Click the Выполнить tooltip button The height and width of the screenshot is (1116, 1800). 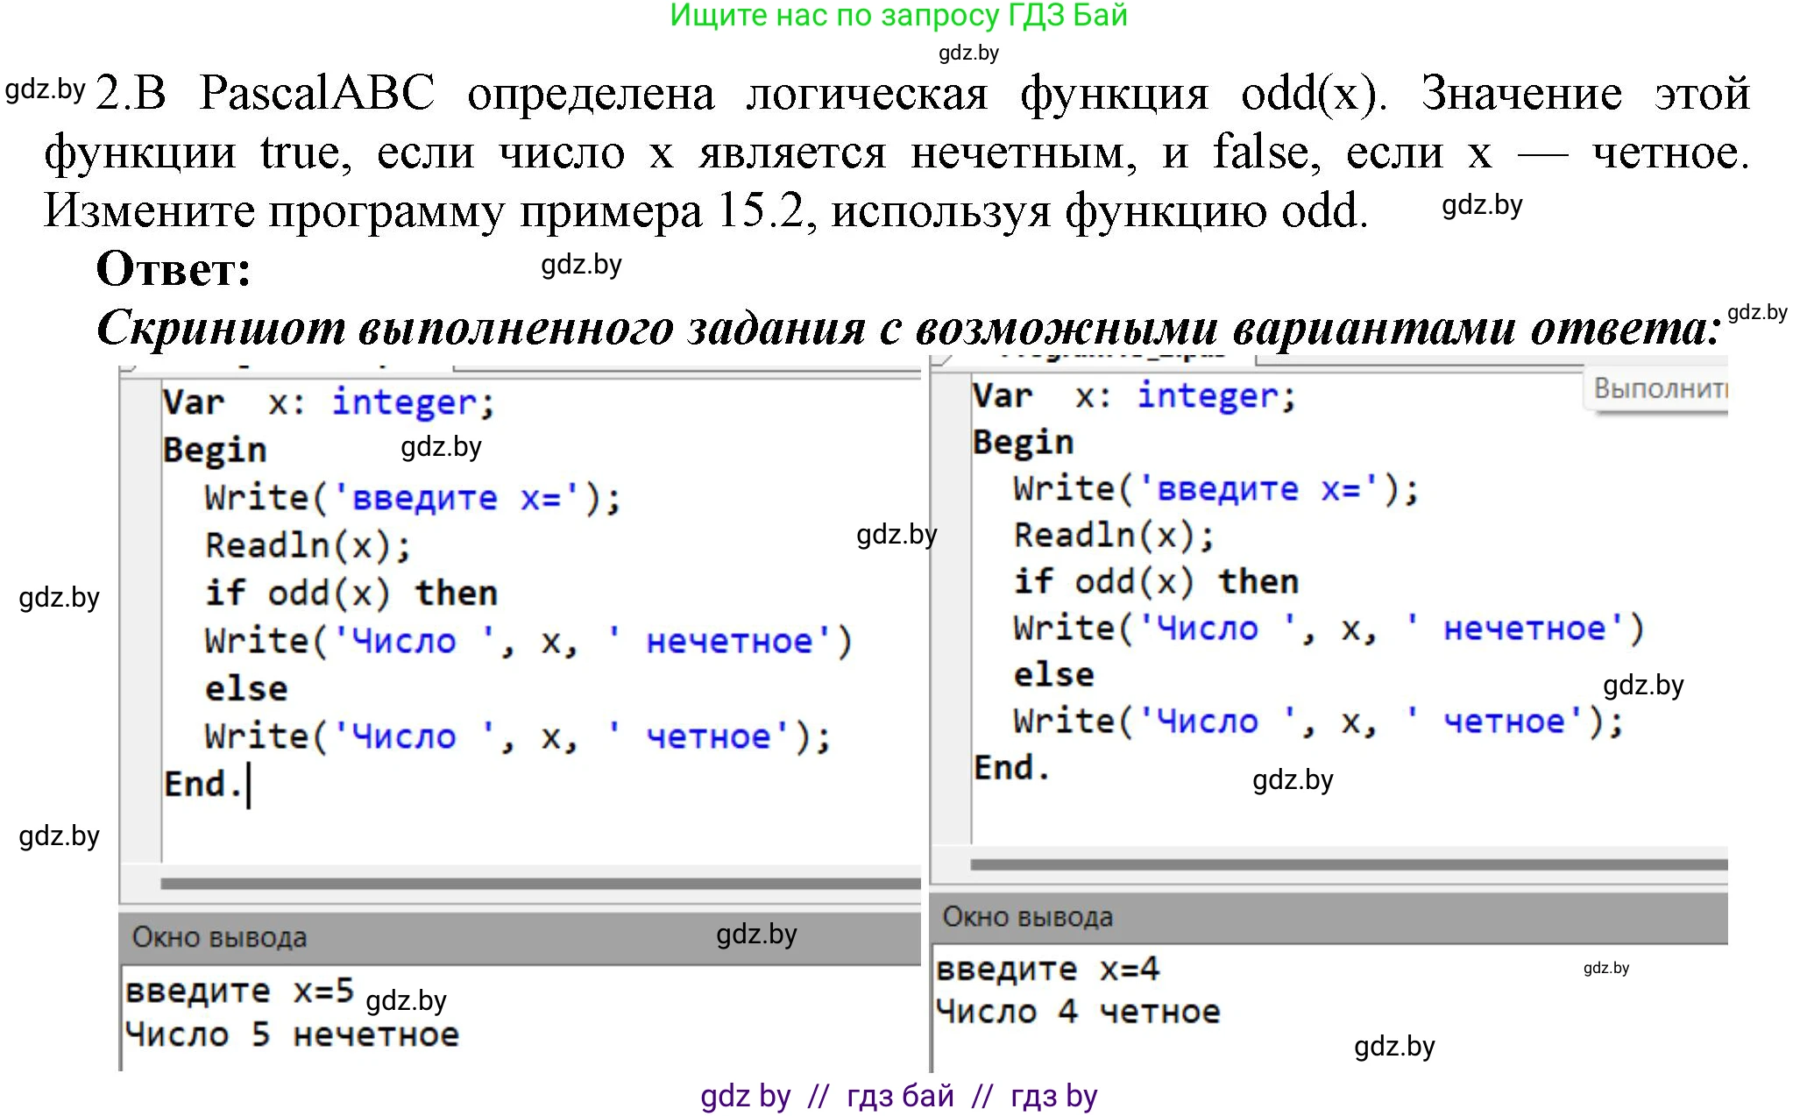[1656, 388]
